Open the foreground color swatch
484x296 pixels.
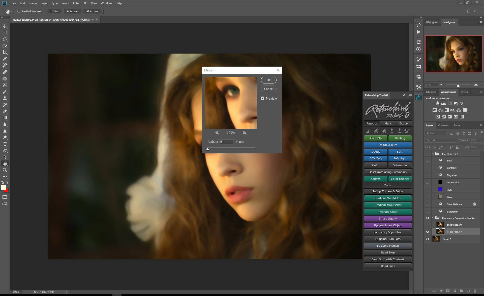click(x=3, y=188)
